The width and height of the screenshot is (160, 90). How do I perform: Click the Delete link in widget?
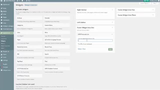(x=79, y=49)
